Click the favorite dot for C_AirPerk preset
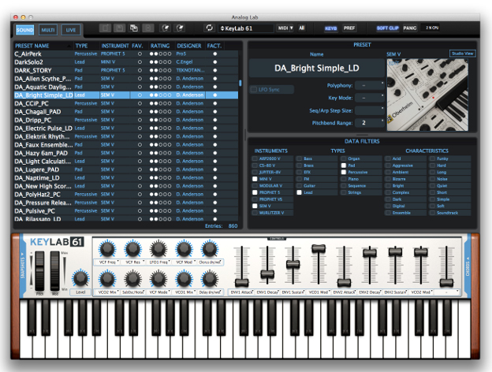492x372 pixels. coord(140,53)
